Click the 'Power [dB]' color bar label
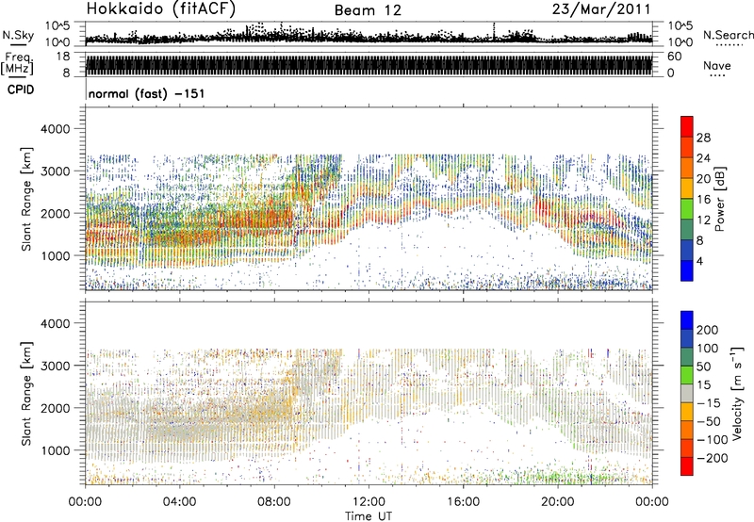Image resolution: width=754 pixels, height=522 pixels. point(719,199)
